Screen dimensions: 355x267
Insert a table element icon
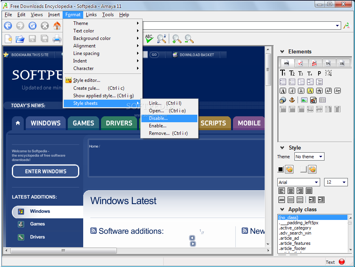click(x=323, y=100)
